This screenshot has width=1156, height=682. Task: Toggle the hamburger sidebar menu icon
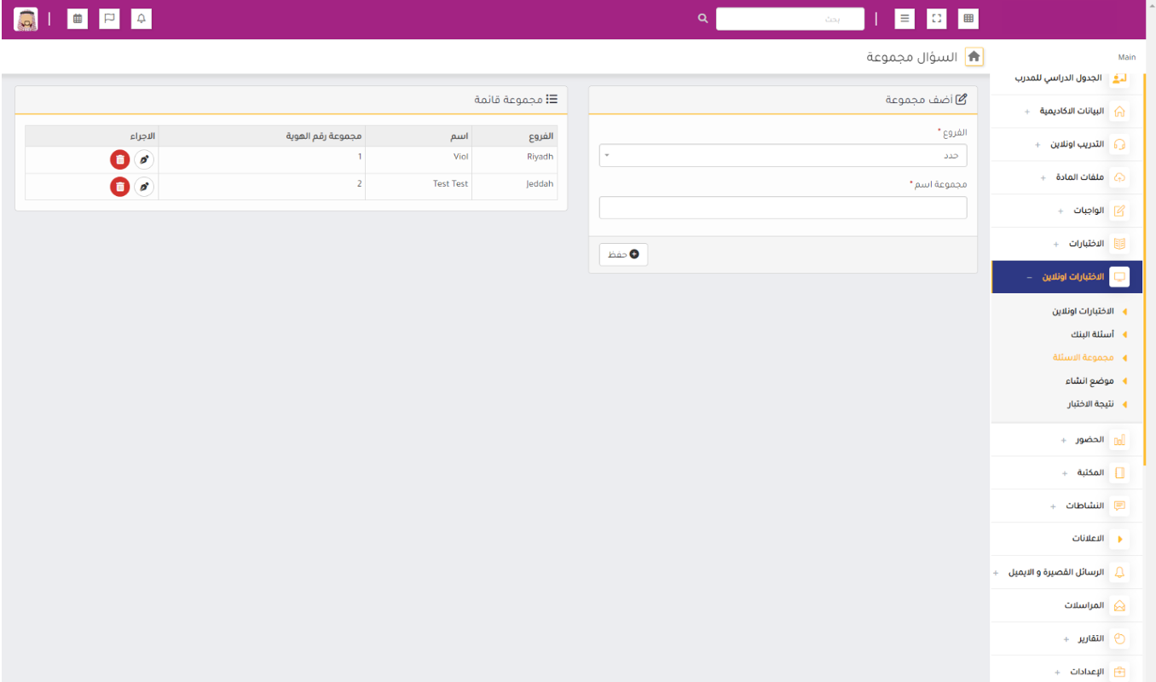[905, 19]
